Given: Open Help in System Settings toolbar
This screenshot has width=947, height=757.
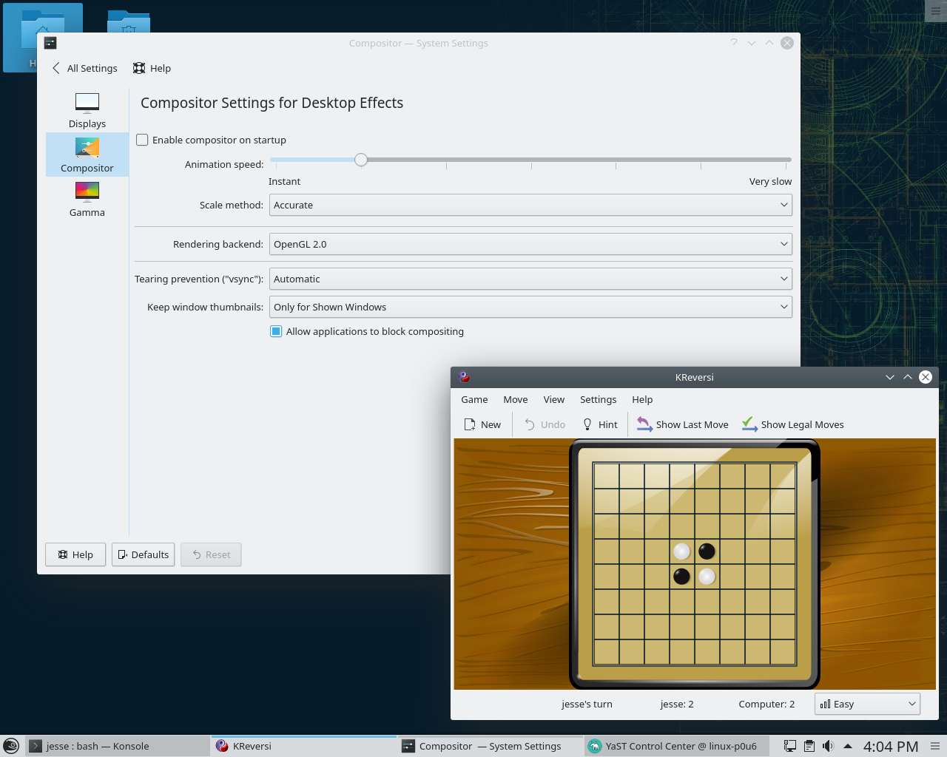Looking at the screenshot, I should click(x=152, y=68).
